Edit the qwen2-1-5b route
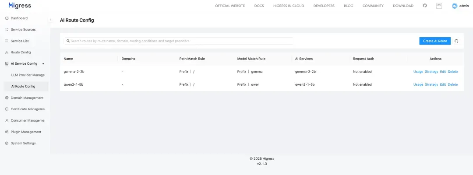 (442, 84)
